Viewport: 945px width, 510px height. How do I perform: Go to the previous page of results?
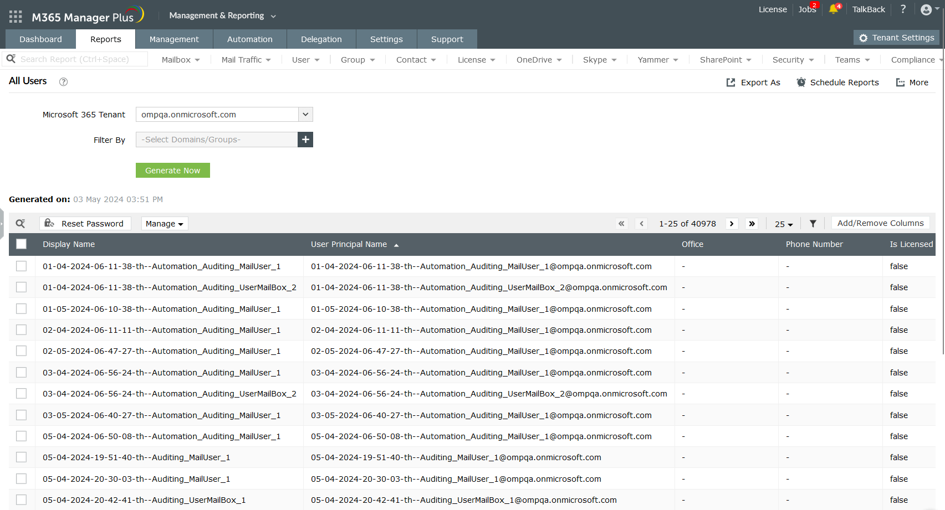[x=642, y=224]
